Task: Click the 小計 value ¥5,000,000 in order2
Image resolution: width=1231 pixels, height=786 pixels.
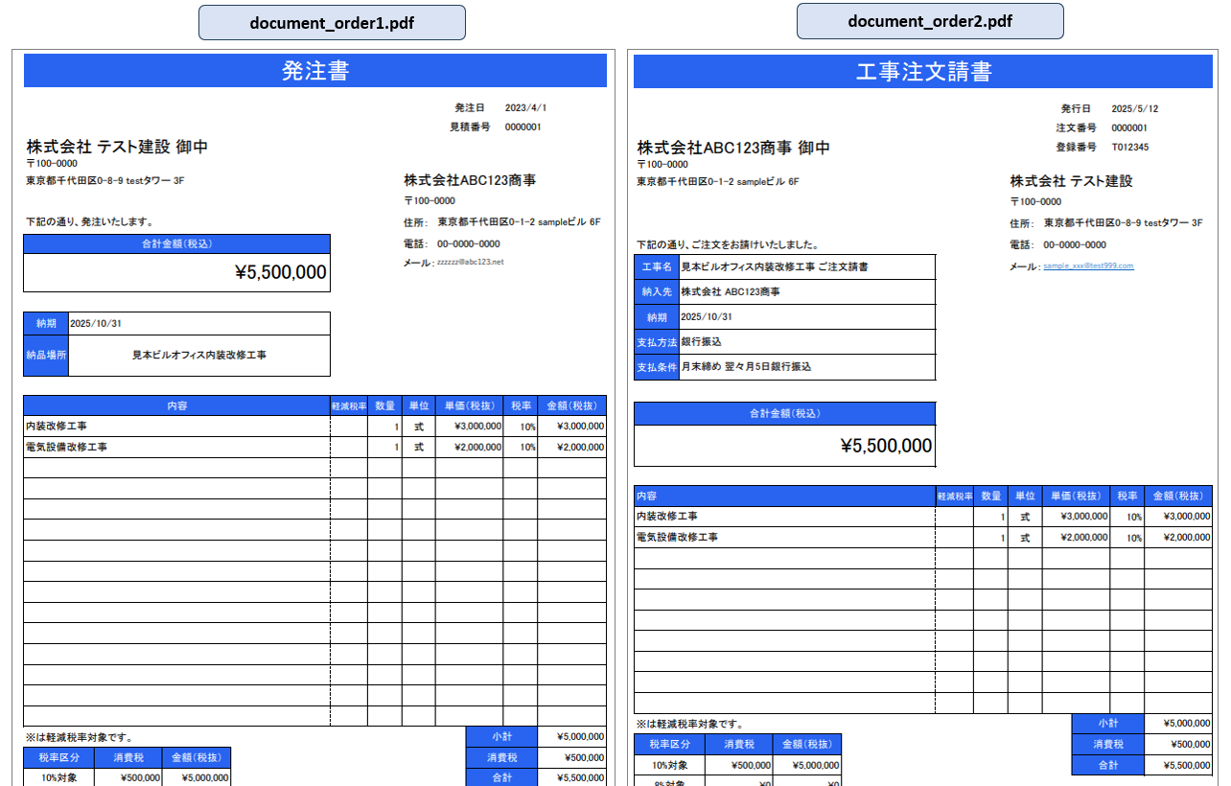Action: pos(1186,724)
